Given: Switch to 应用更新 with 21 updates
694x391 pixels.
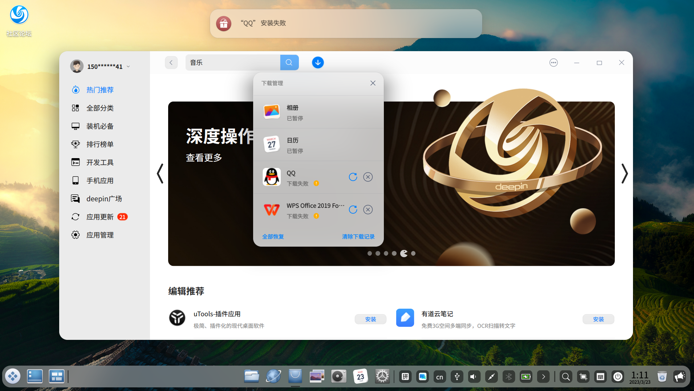Looking at the screenshot, I should (x=100, y=217).
